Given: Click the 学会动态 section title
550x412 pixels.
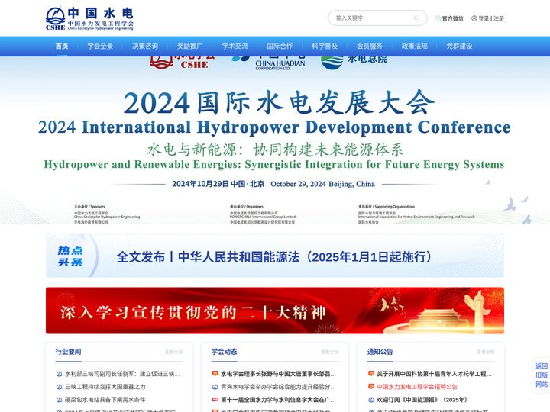Looking at the screenshot, I should 224,352.
